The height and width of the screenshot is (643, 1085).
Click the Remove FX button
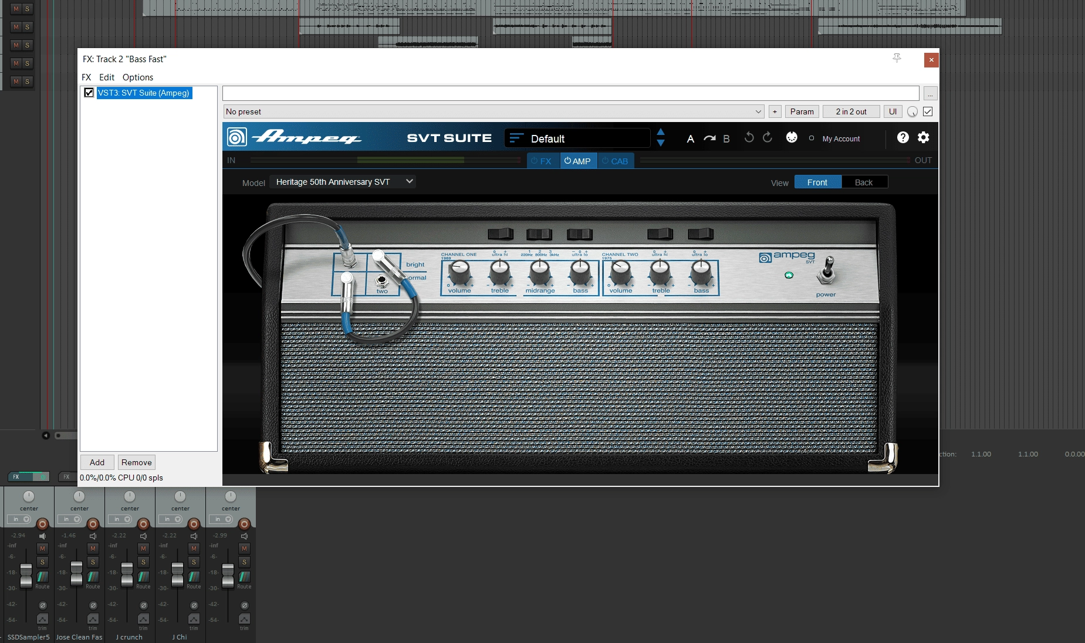coord(136,462)
